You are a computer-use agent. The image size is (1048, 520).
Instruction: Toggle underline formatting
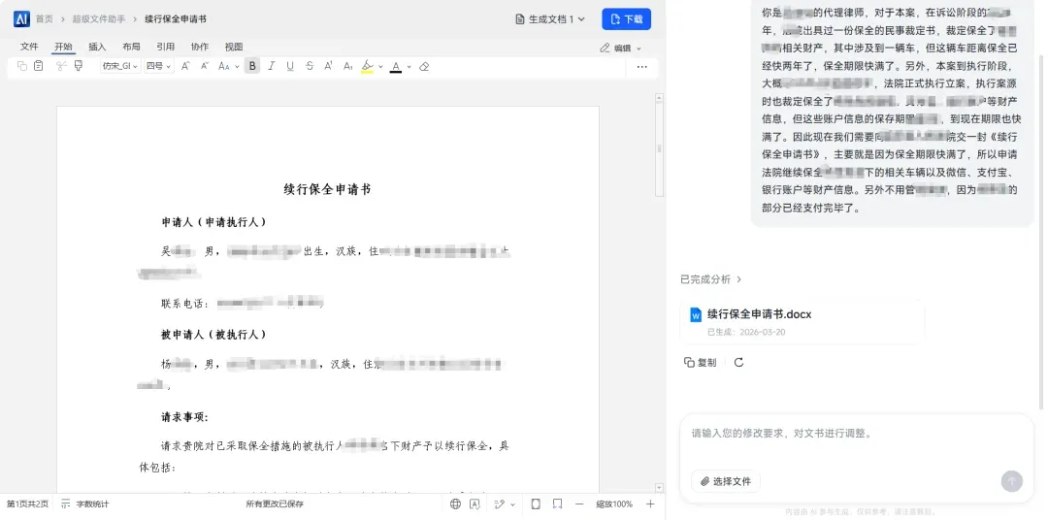[x=290, y=66]
